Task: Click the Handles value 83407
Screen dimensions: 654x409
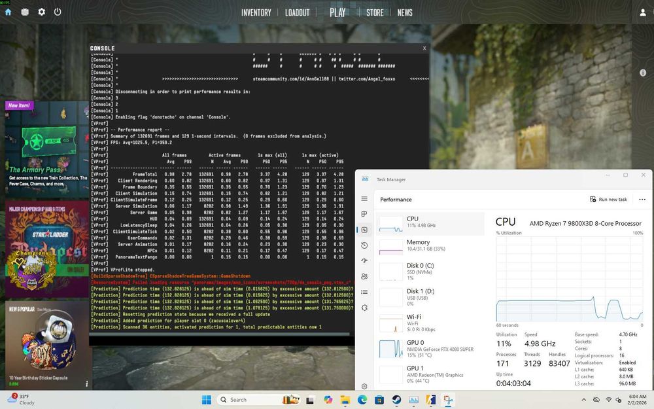Action: click(559, 363)
